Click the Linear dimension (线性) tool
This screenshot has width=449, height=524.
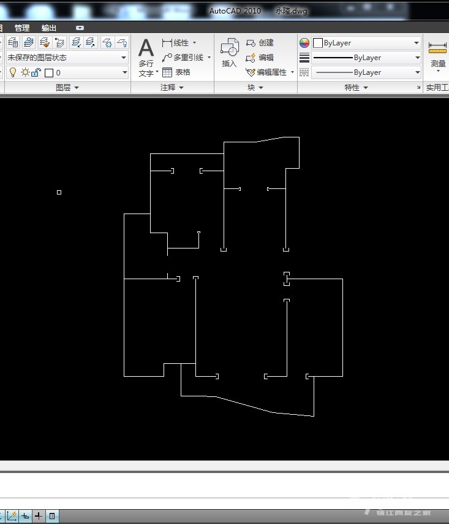[167, 43]
